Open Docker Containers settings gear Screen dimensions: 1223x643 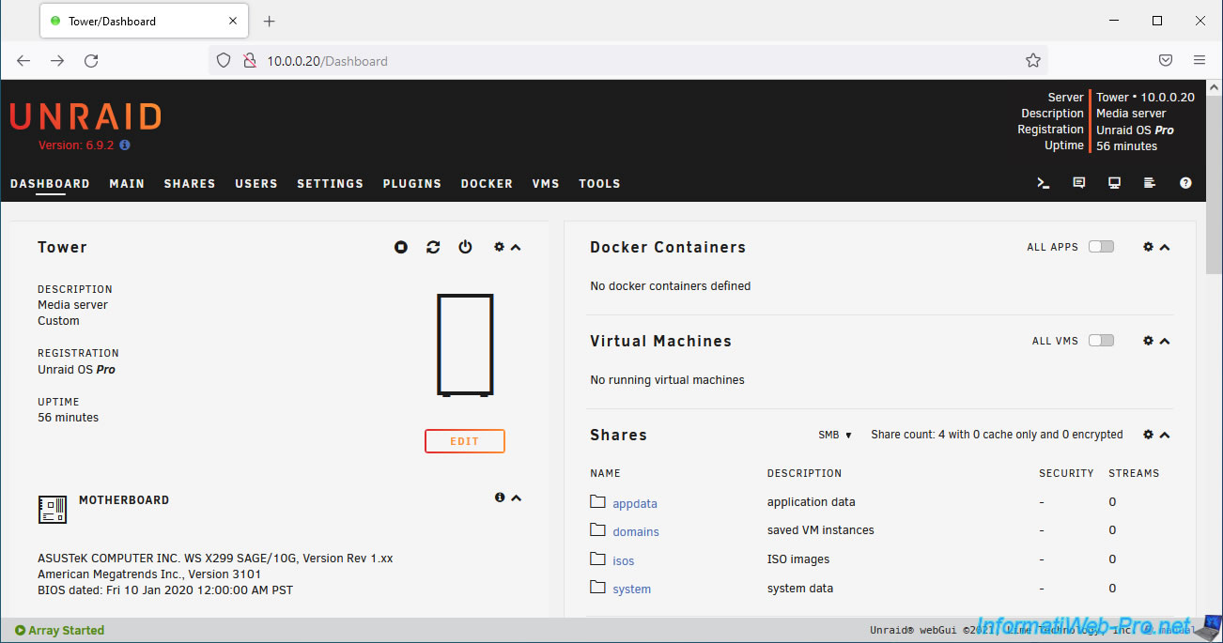click(x=1148, y=247)
